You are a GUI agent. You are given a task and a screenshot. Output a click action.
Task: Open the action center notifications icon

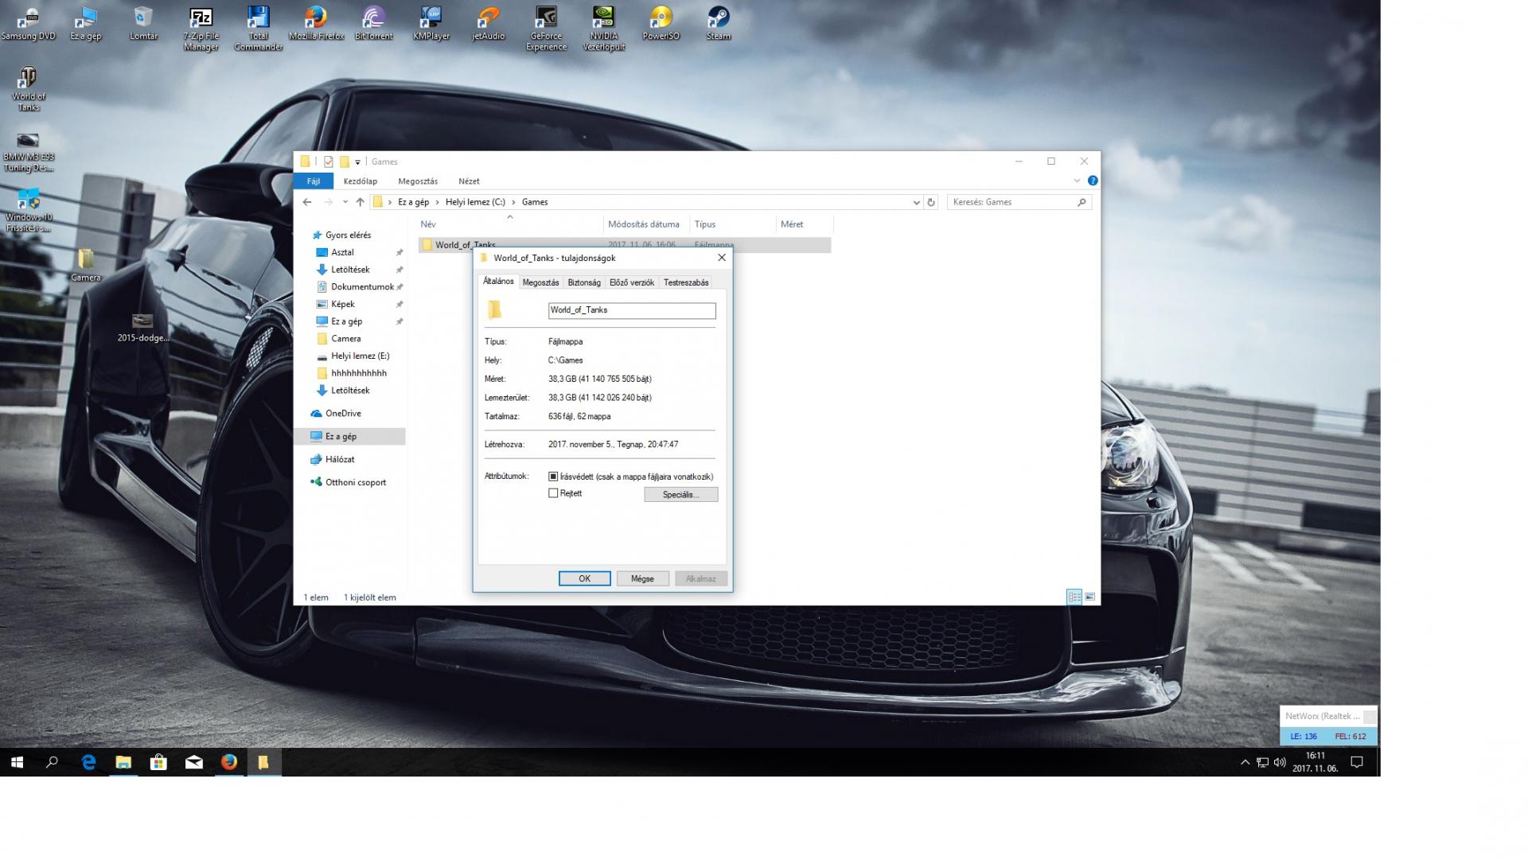(1357, 762)
